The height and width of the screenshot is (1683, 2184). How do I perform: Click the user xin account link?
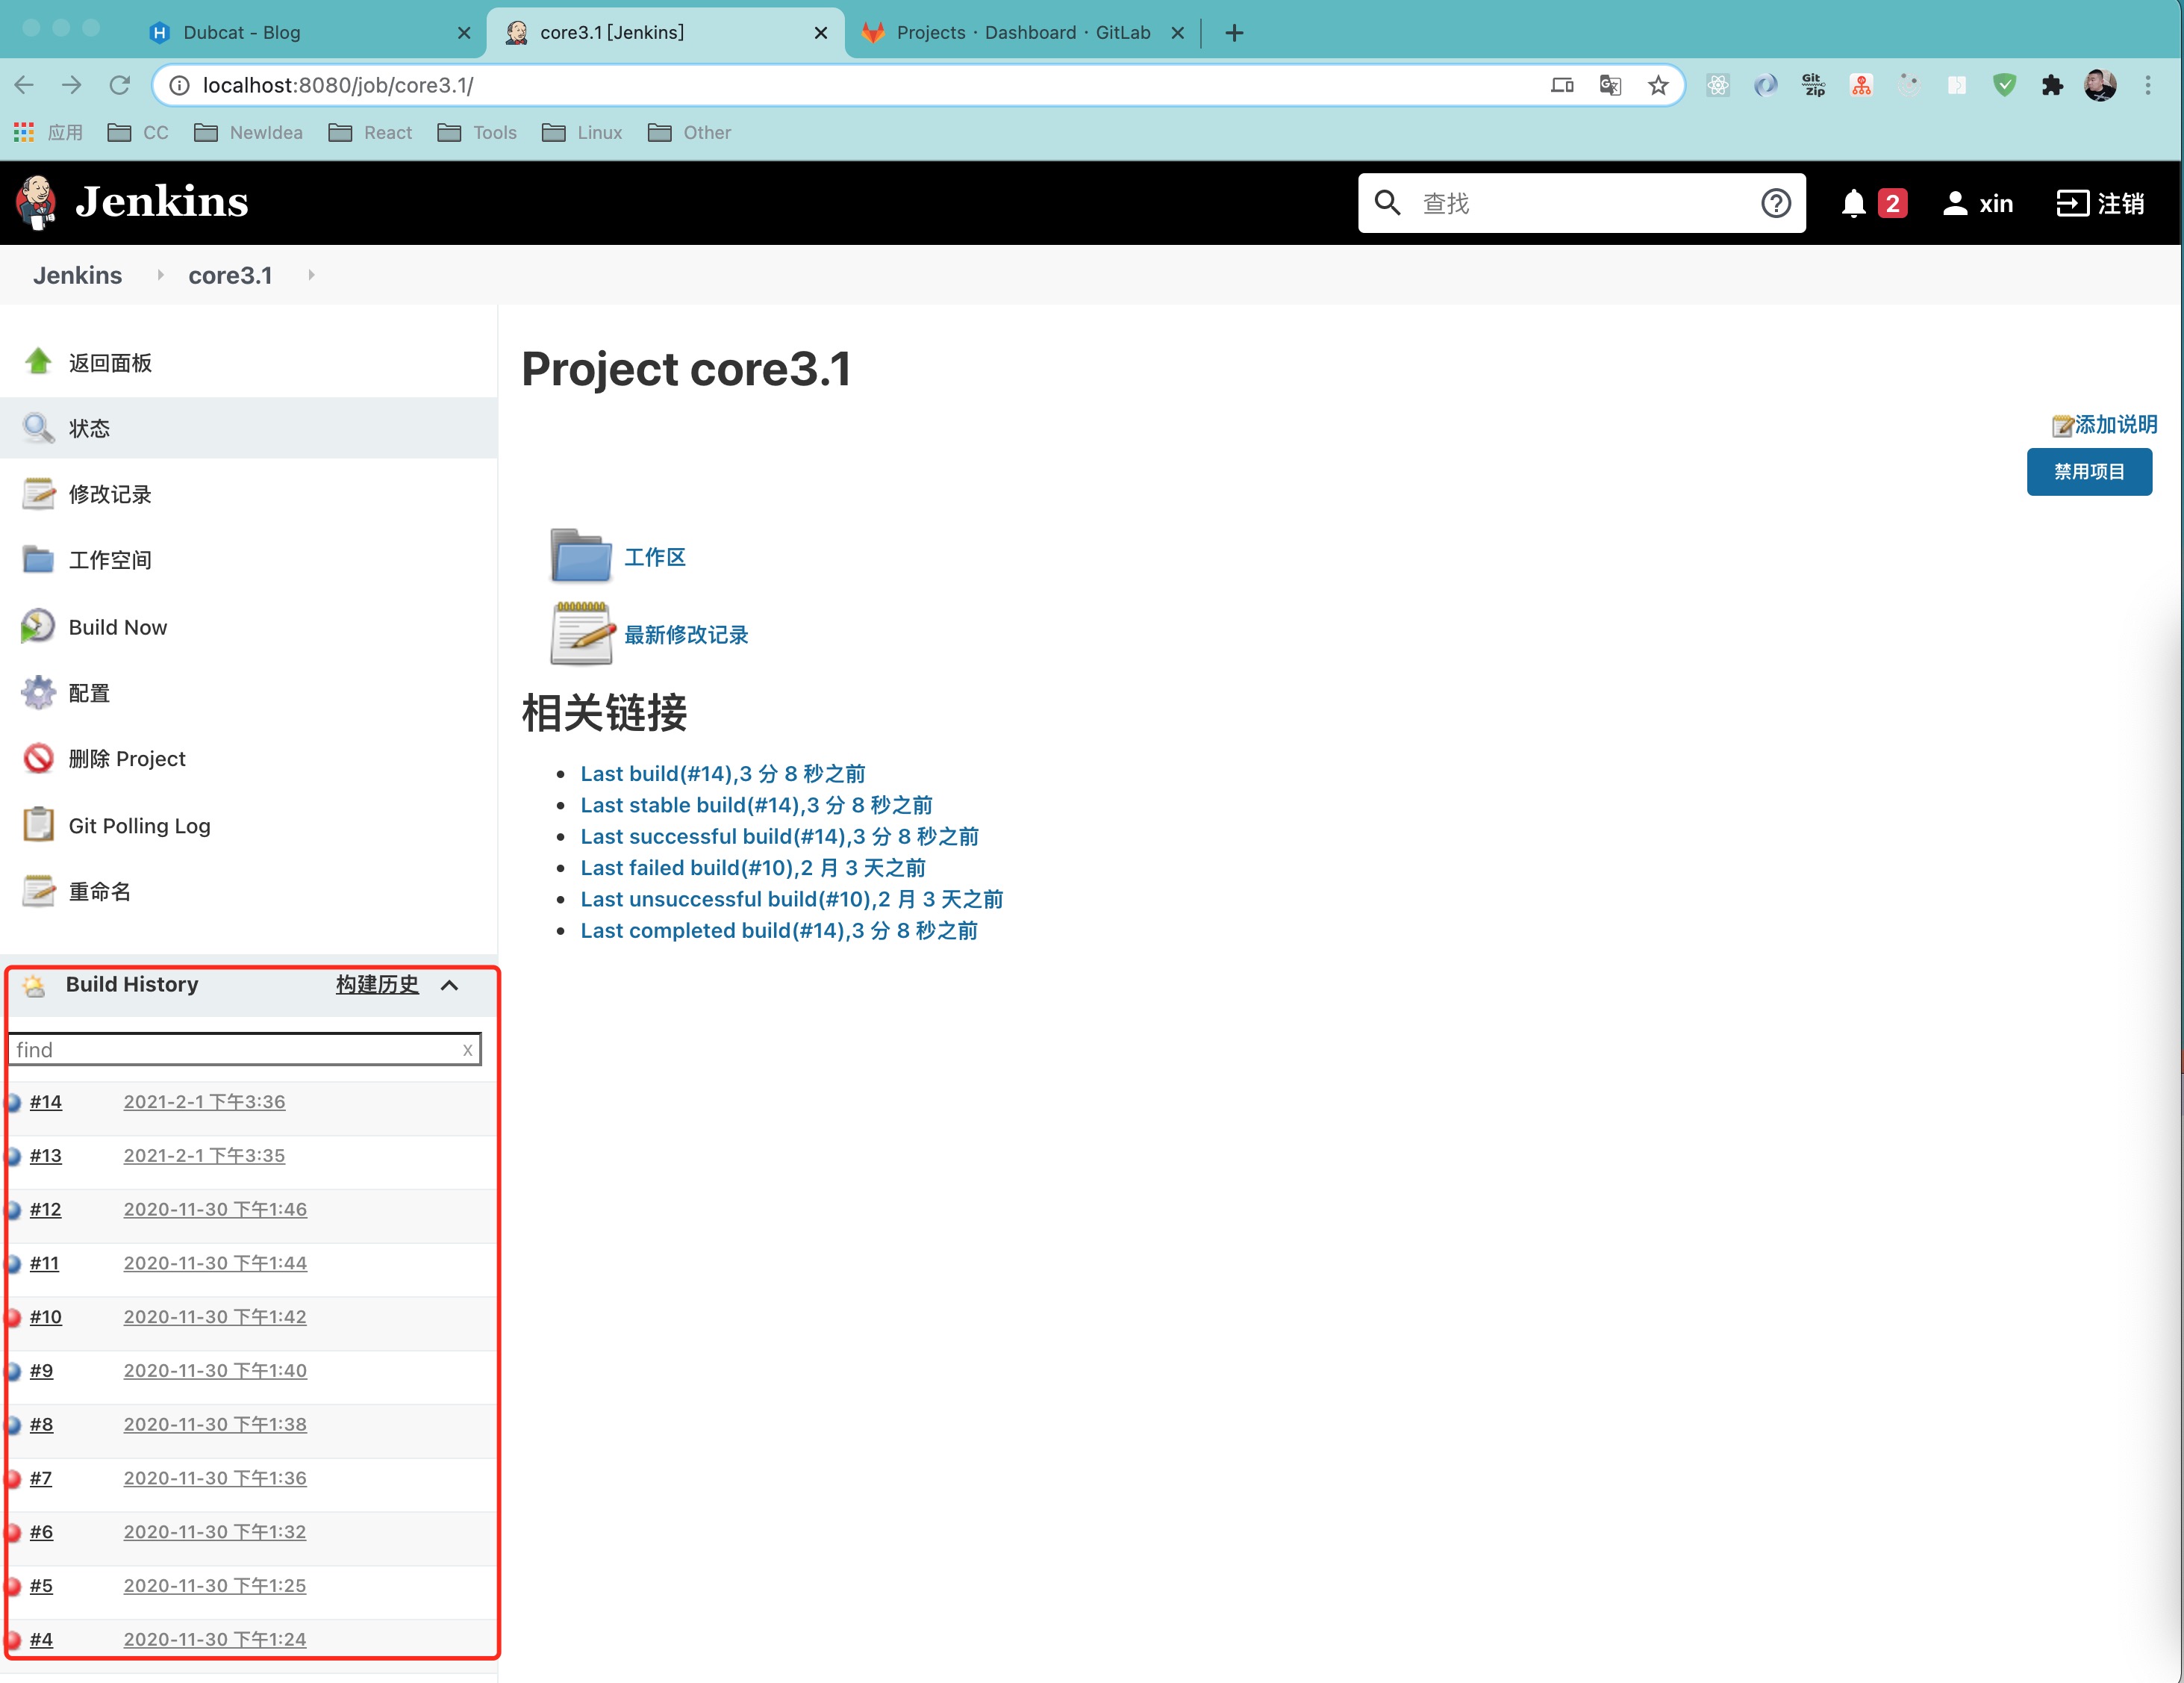point(1977,203)
